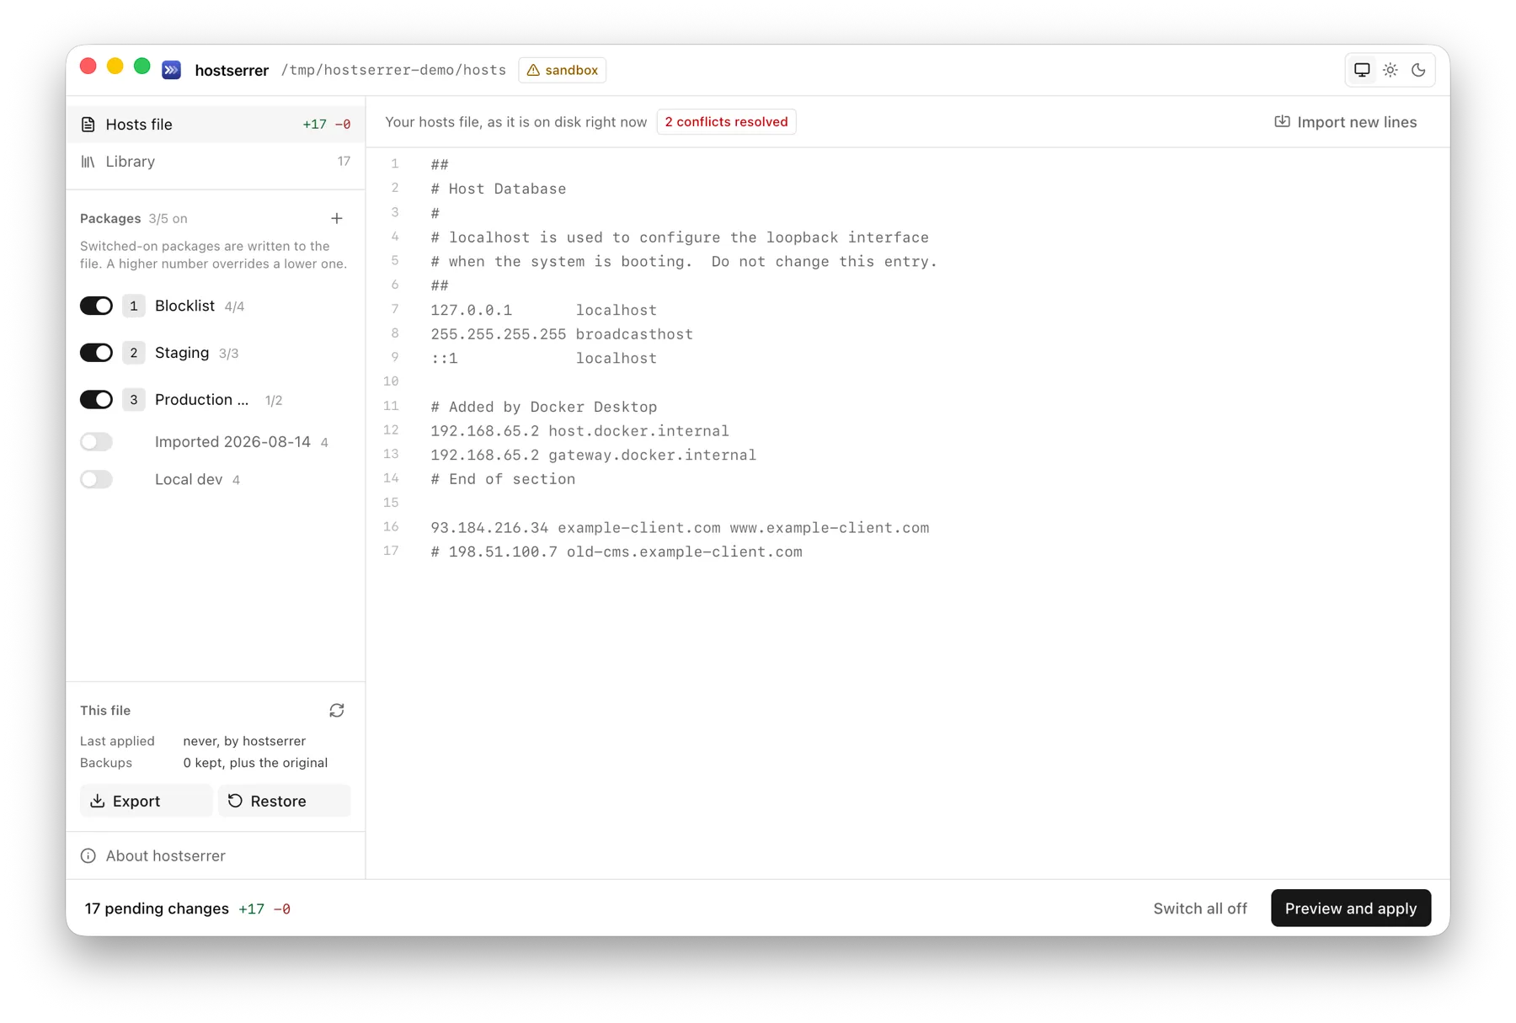
Task: Click Switch all off
Action: [x=1200, y=908]
